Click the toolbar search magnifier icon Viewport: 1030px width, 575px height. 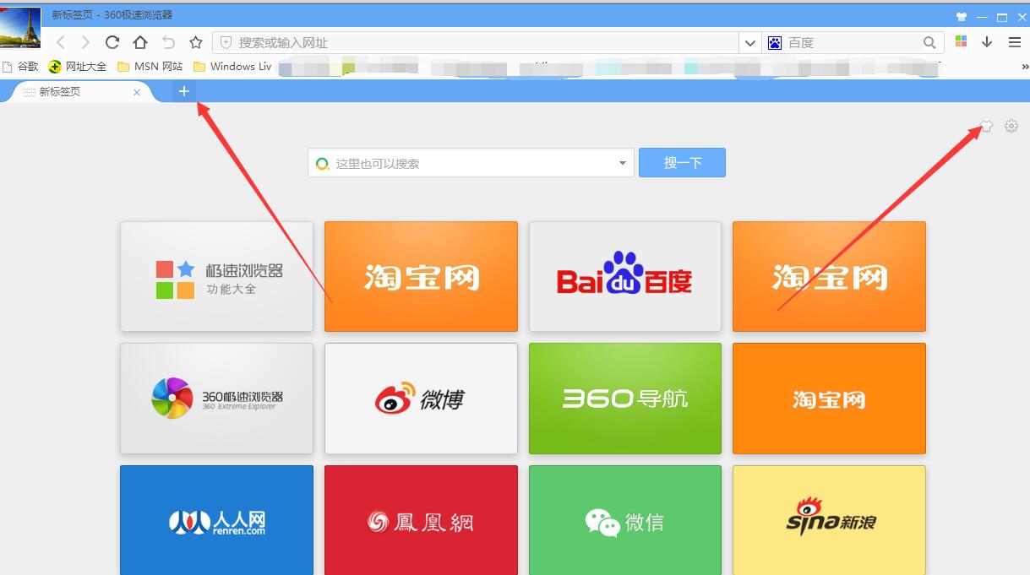tap(929, 42)
